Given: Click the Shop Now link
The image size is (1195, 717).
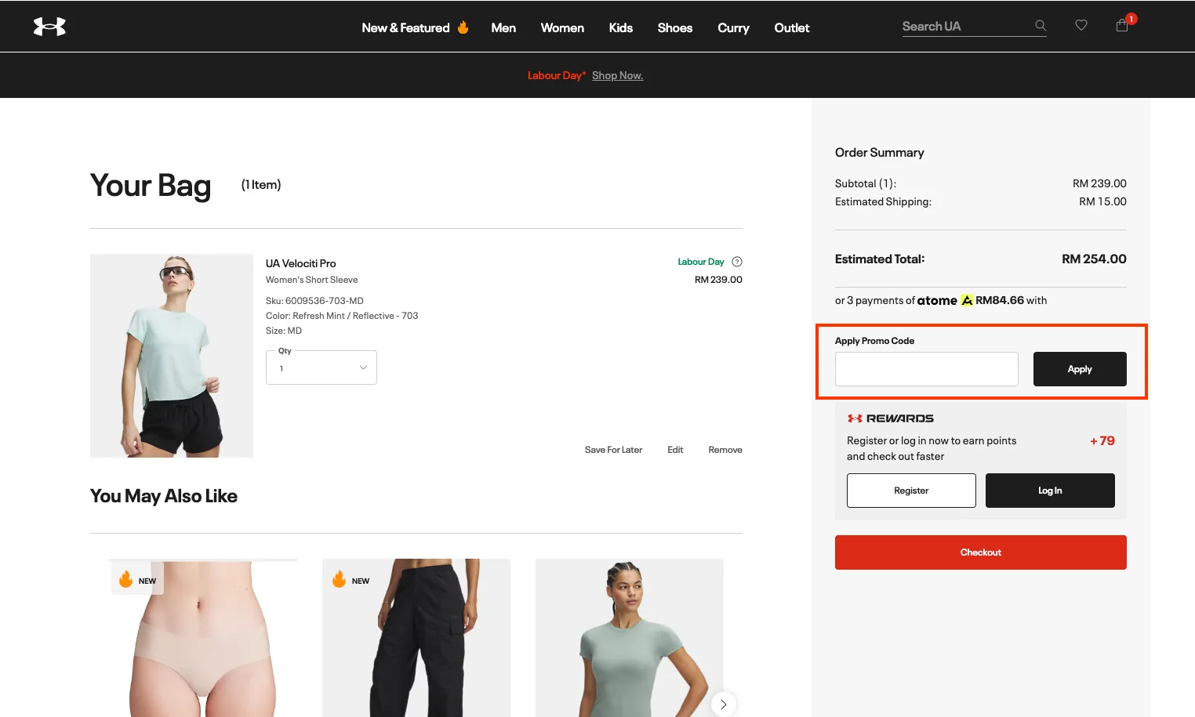Looking at the screenshot, I should (x=617, y=75).
